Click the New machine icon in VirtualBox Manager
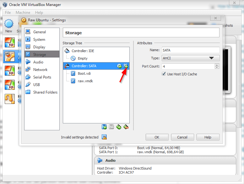 pos(9,26)
